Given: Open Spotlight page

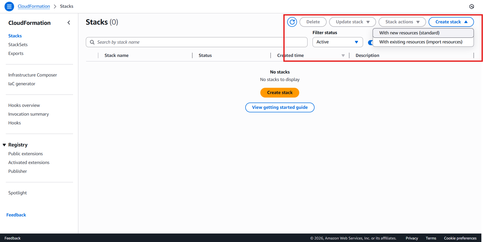Looking at the screenshot, I should pos(18,193).
